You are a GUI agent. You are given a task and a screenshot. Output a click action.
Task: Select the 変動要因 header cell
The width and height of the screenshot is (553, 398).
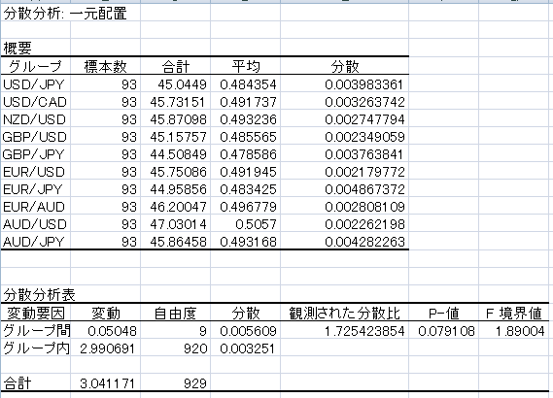(36, 314)
